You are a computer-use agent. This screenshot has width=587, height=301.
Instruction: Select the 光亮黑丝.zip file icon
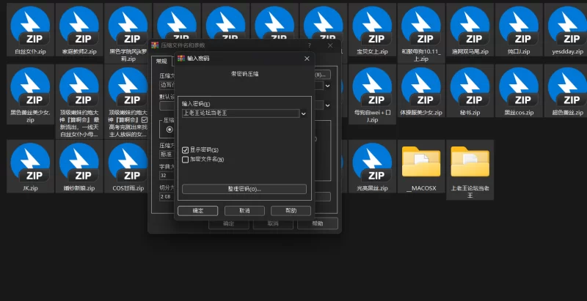coord(372,163)
